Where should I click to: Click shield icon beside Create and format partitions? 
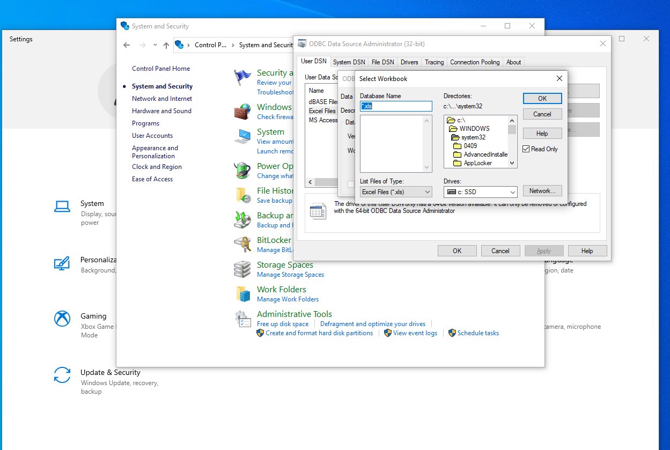(260, 333)
